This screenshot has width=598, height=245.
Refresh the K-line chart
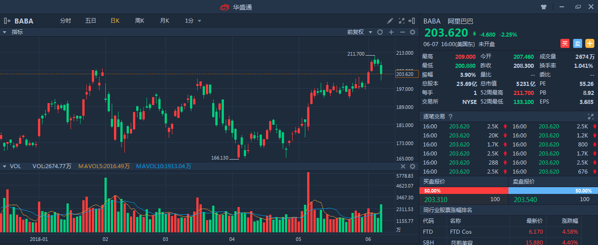pyautogui.click(x=380, y=32)
